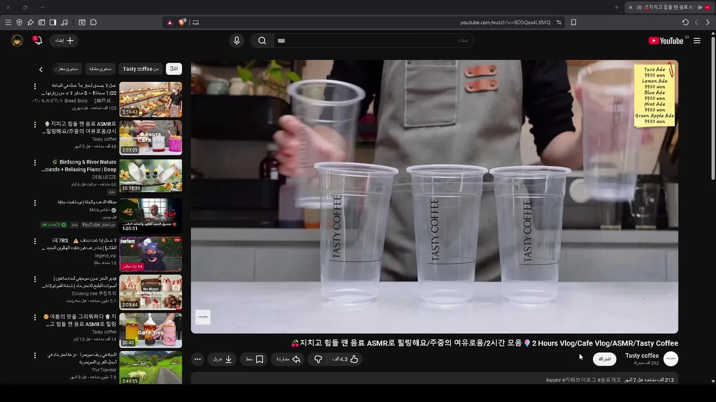Toggle the browser sidebar panel icon
The width and height of the screenshot is (716, 402).
tap(53, 22)
